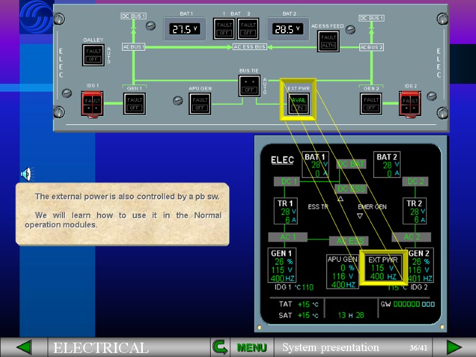Viewport: 476px width, 357px height.
Task: Click the speaker audio icon
Action: 25,174
